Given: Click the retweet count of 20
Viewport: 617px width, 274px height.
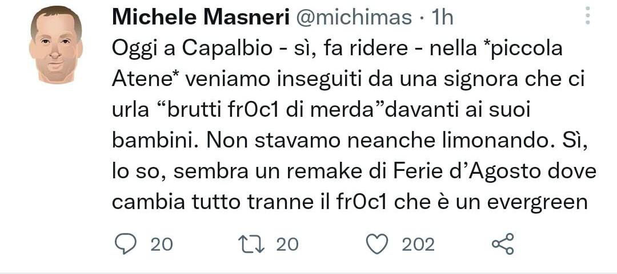Looking at the screenshot, I should point(287,244).
